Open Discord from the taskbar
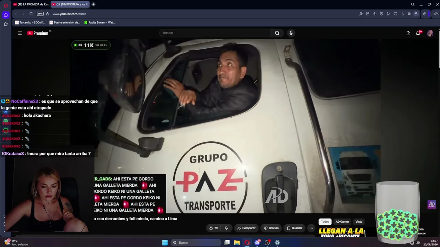The image size is (440, 247). point(257,243)
